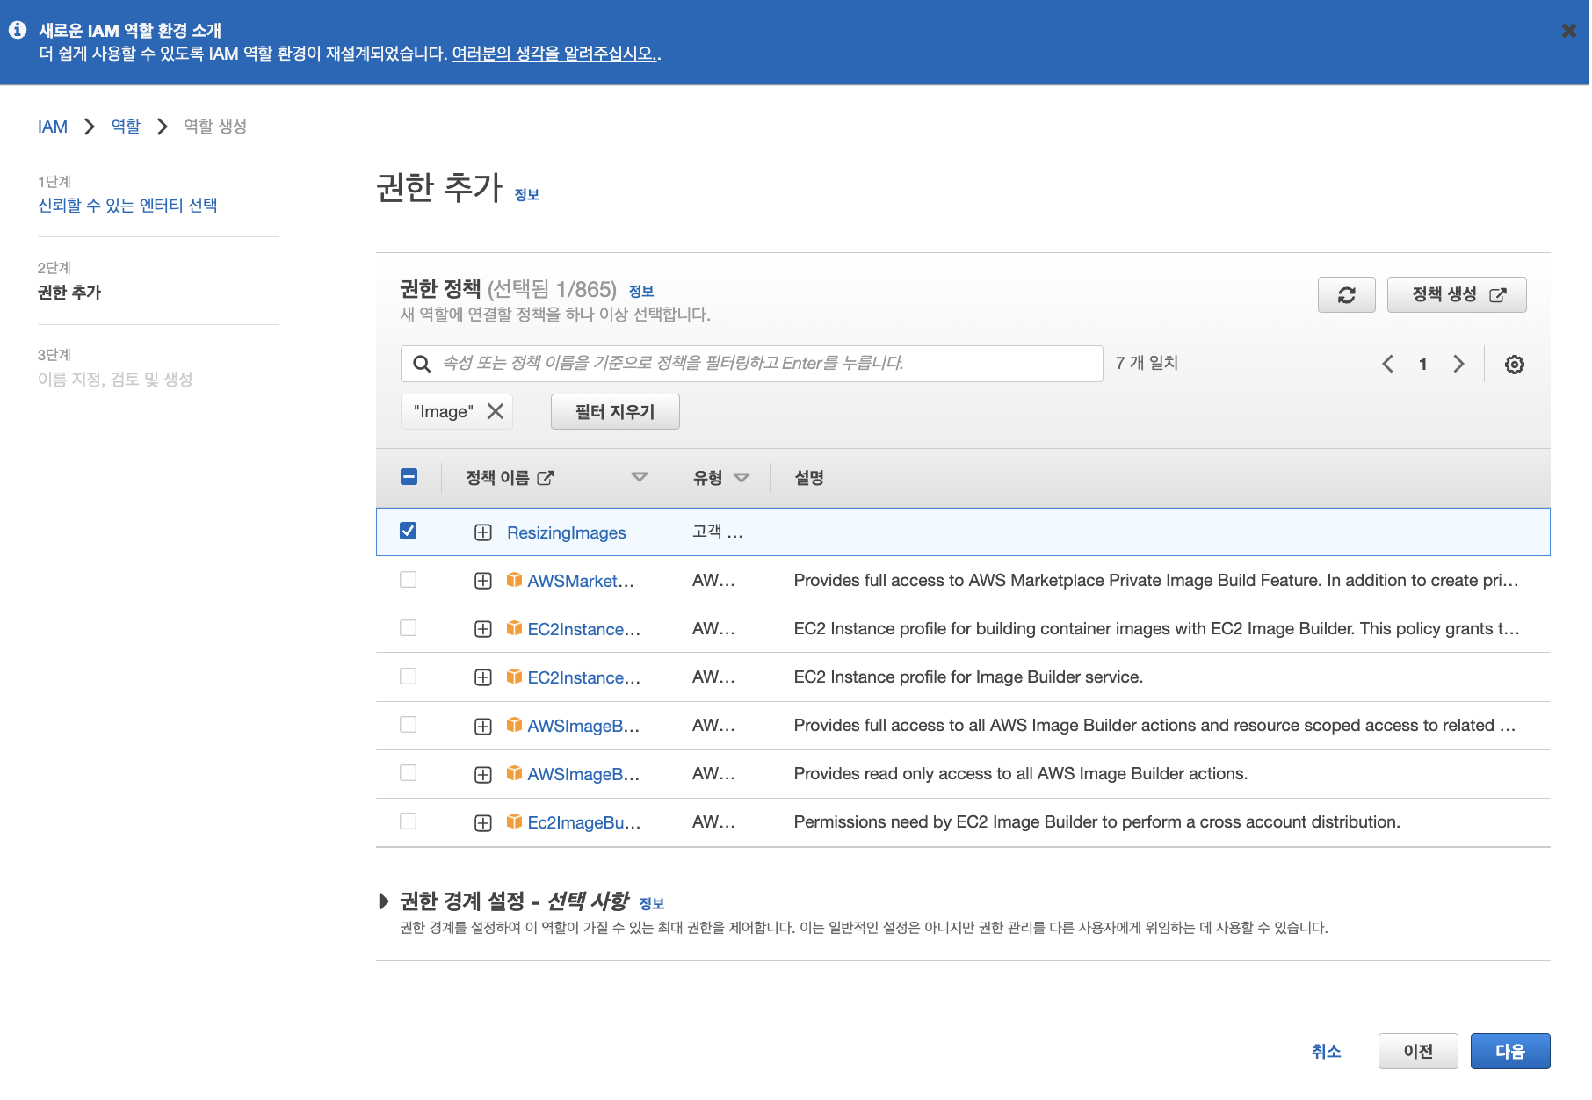Check the AWSMarket... policy checkbox
The width and height of the screenshot is (1592, 1100).
[408, 580]
